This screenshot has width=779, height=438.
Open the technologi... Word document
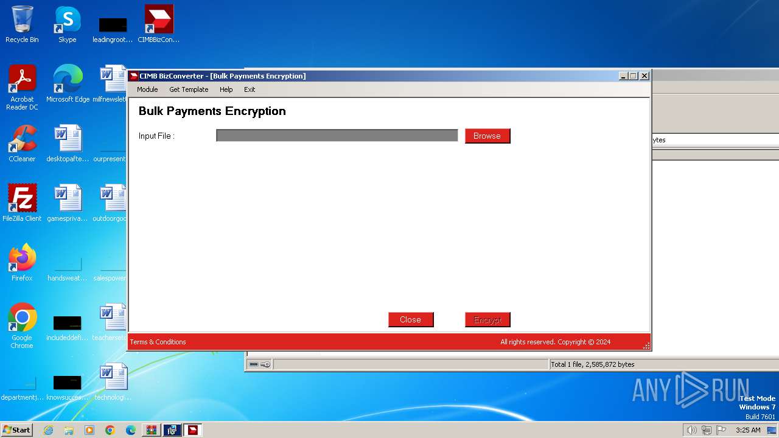113,382
